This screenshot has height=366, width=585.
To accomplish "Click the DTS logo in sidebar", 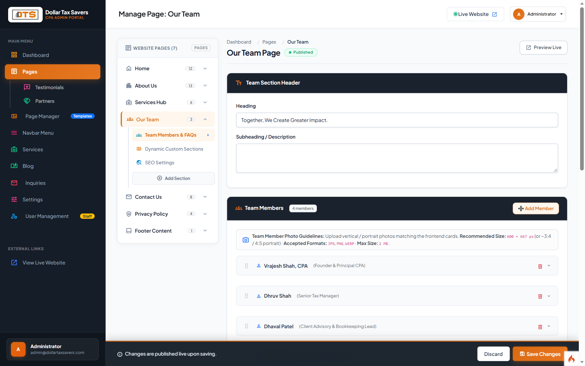I will pos(25,15).
